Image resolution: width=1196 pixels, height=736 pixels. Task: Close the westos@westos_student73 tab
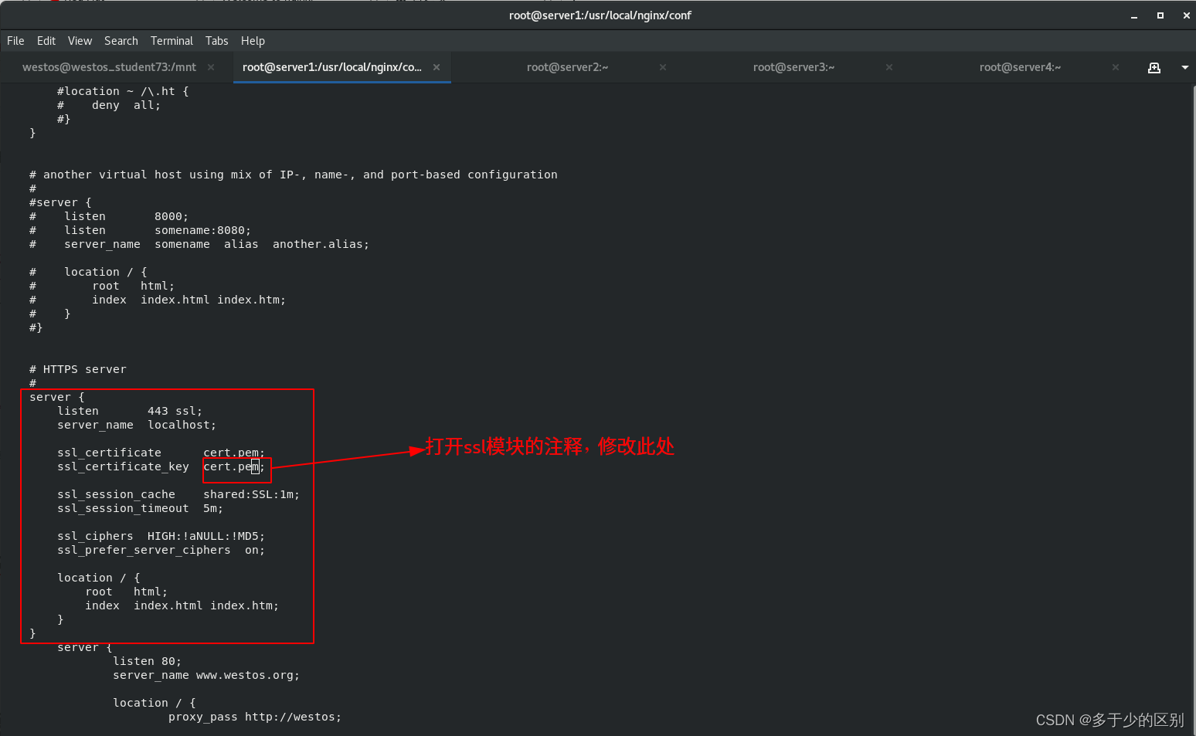[x=211, y=67]
